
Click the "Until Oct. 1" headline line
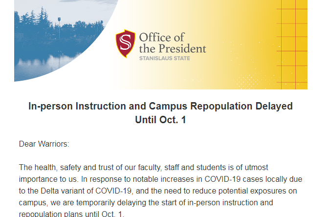coord(160,119)
